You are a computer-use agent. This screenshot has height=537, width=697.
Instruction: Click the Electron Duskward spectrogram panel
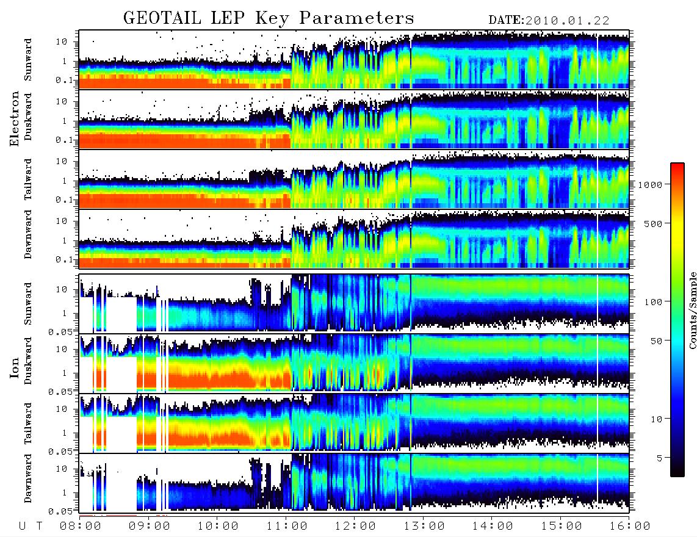click(x=354, y=119)
